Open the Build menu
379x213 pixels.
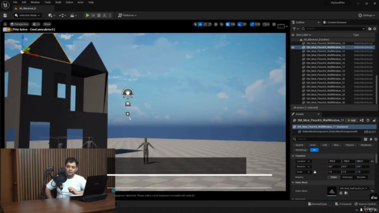coord(58,2)
